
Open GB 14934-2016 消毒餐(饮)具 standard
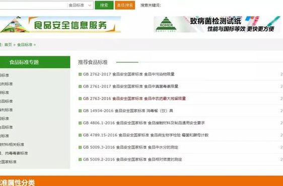click(x=128, y=111)
